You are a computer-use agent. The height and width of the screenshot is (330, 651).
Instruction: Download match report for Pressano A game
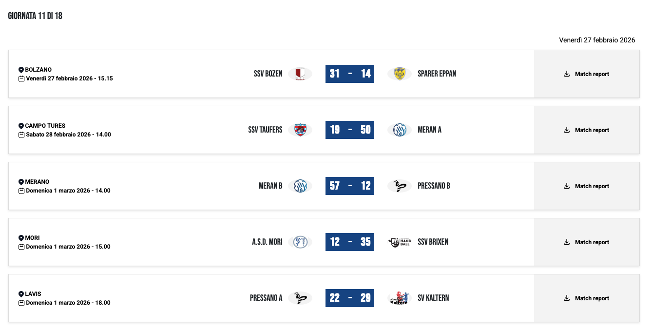coord(587,298)
